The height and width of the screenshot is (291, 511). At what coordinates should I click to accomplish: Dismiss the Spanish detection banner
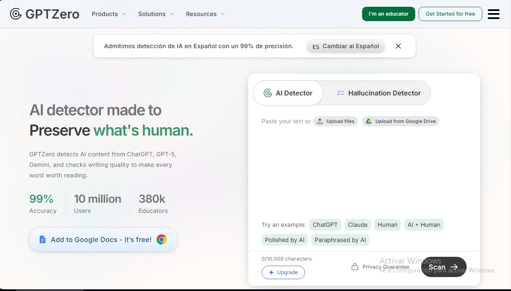click(398, 46)
